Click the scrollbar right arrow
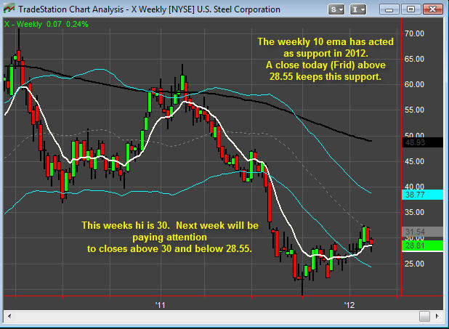Image resolution: width=449 pixels, height=329 pixels. point(437,317)
